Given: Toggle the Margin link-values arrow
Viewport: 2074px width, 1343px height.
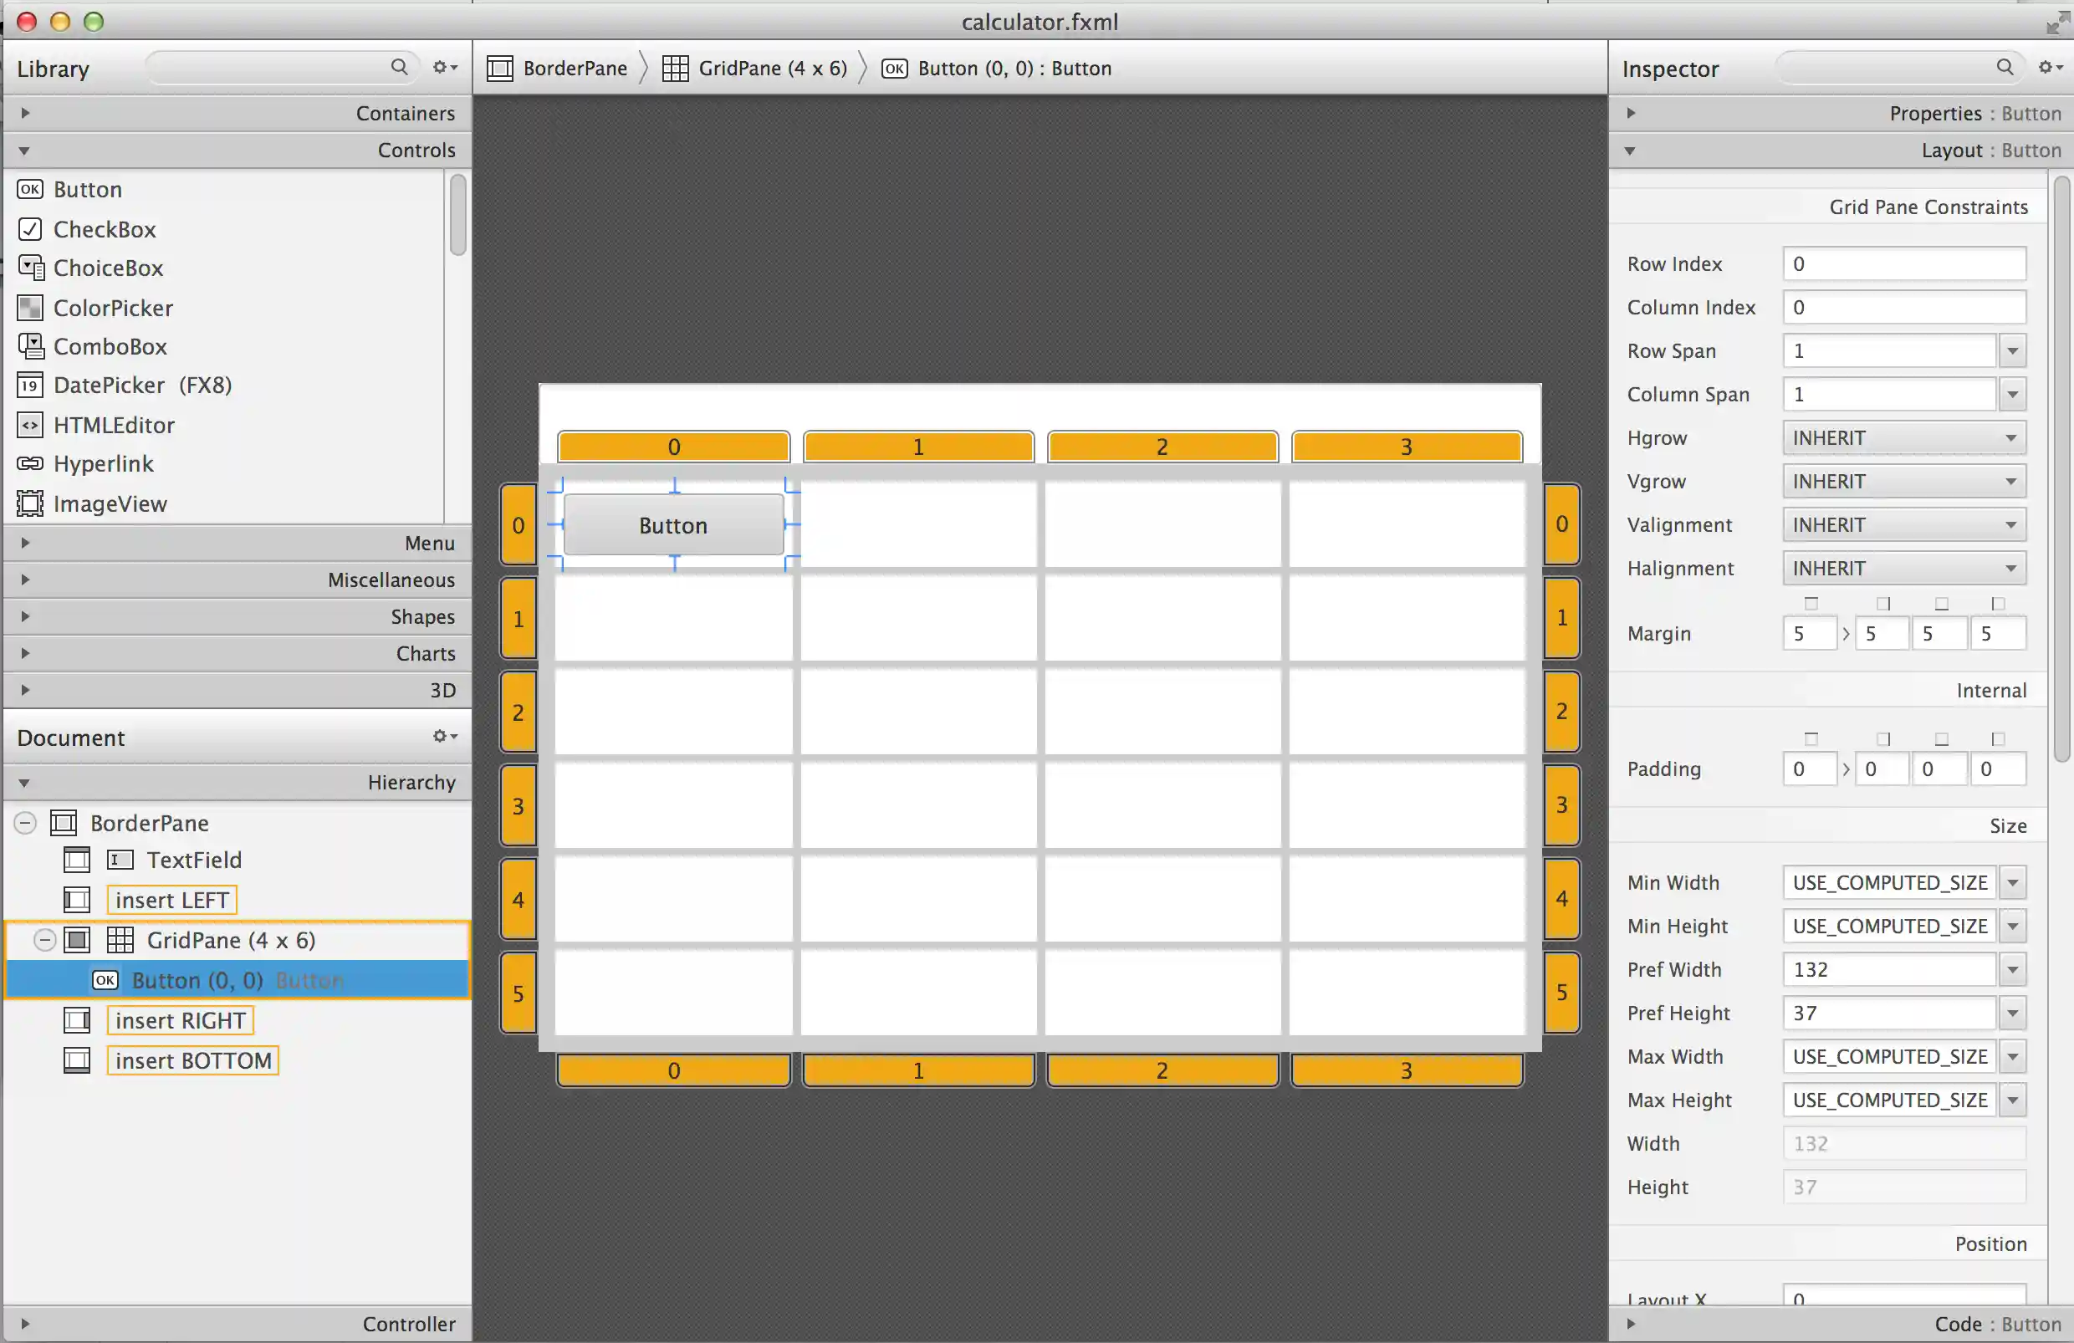Looking at the screenshot, I should point(1846,634).
